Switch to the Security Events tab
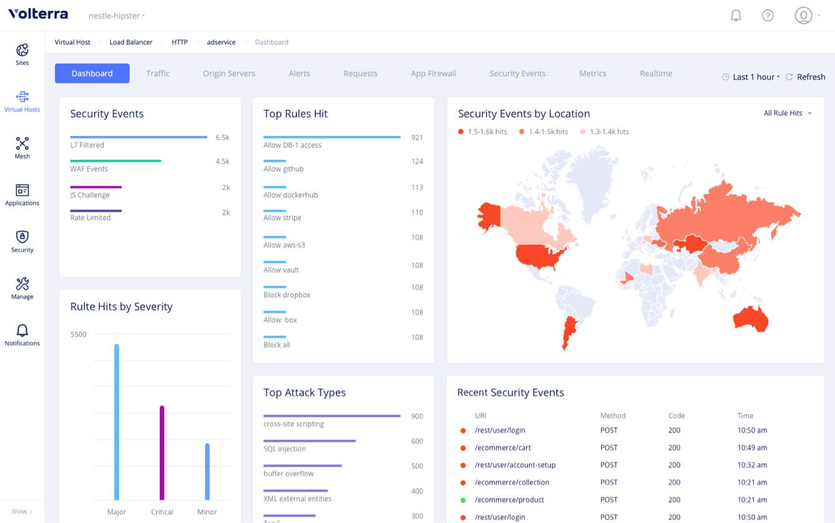The width and height of the screenshot is (835, 523). click(517, 74)
